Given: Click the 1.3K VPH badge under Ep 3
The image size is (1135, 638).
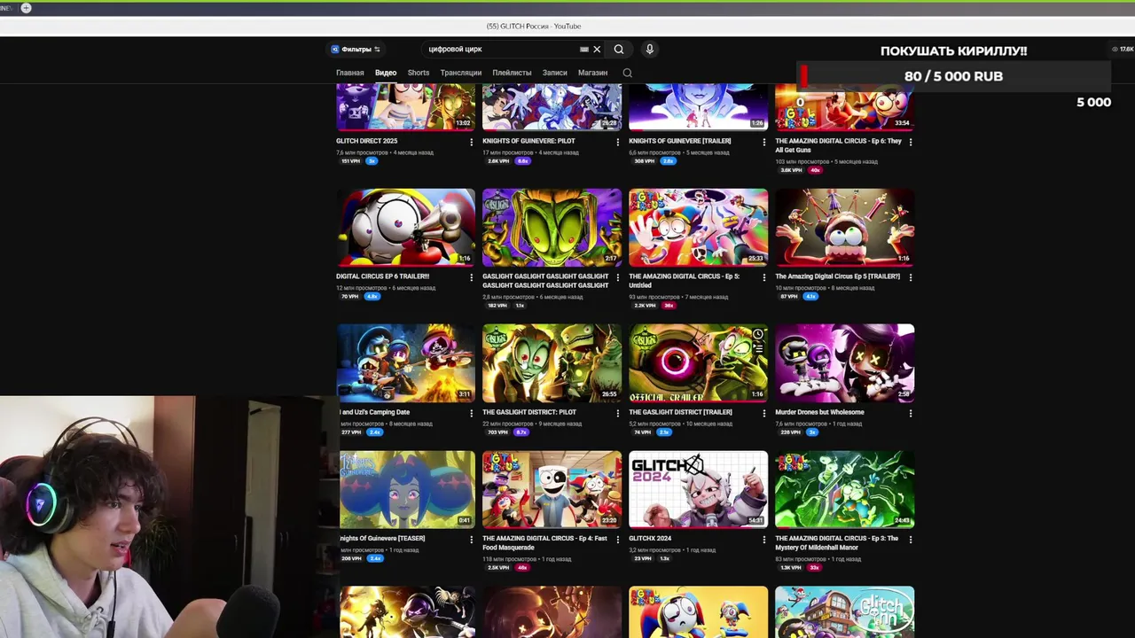Looking at the screenshot, I should (791, 567).
